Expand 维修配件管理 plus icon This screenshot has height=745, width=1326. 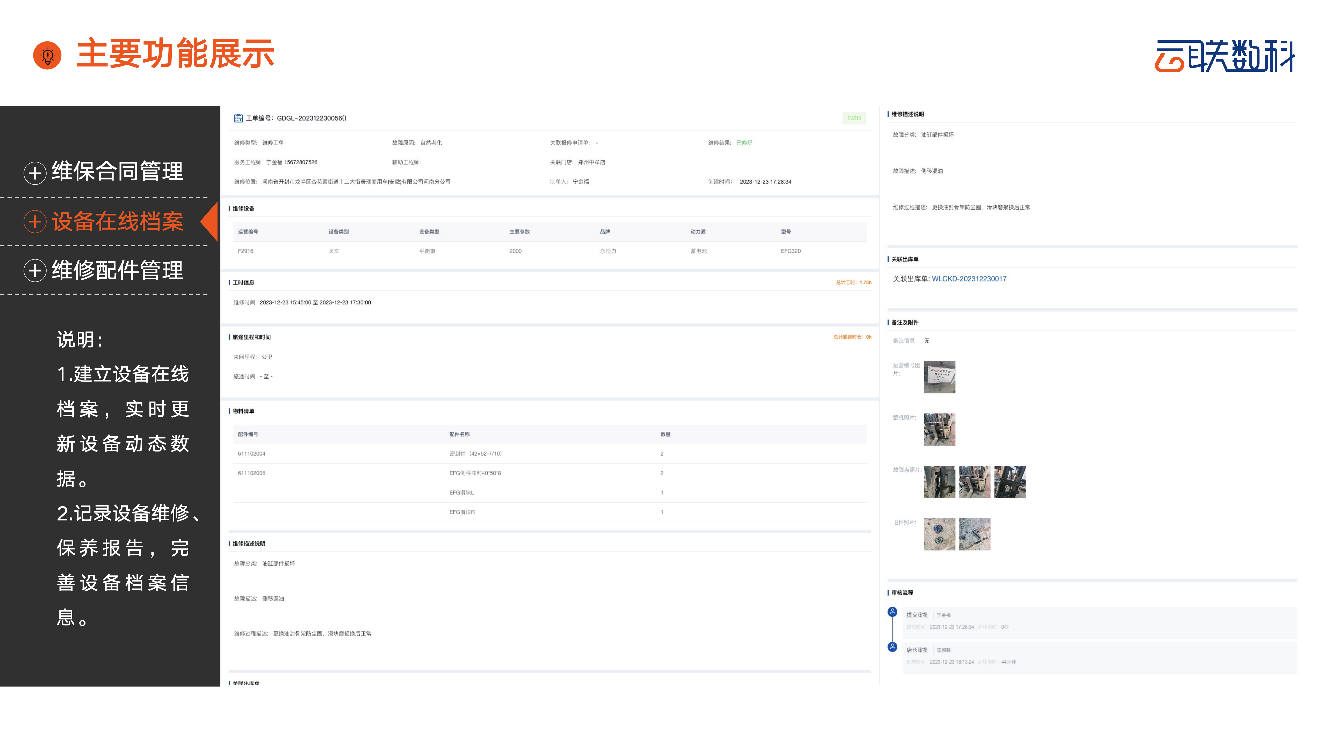[35, 270]
